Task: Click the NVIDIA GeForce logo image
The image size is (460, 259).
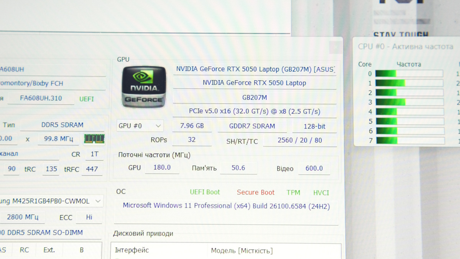Action: click(x=144, y=87)
